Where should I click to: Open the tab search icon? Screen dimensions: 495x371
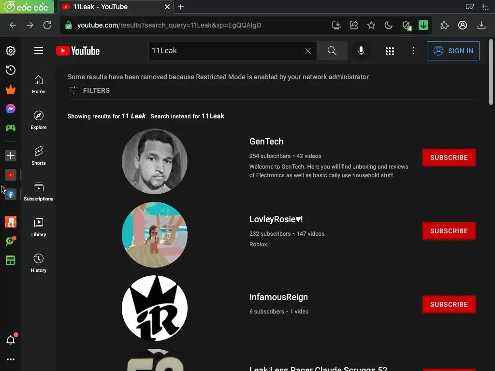(470, 7)
